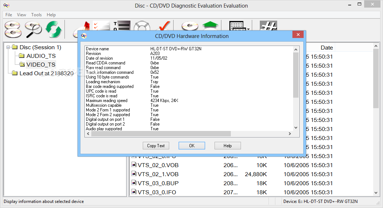Select the VTS_02_0.VOB file row

(232, 165)
